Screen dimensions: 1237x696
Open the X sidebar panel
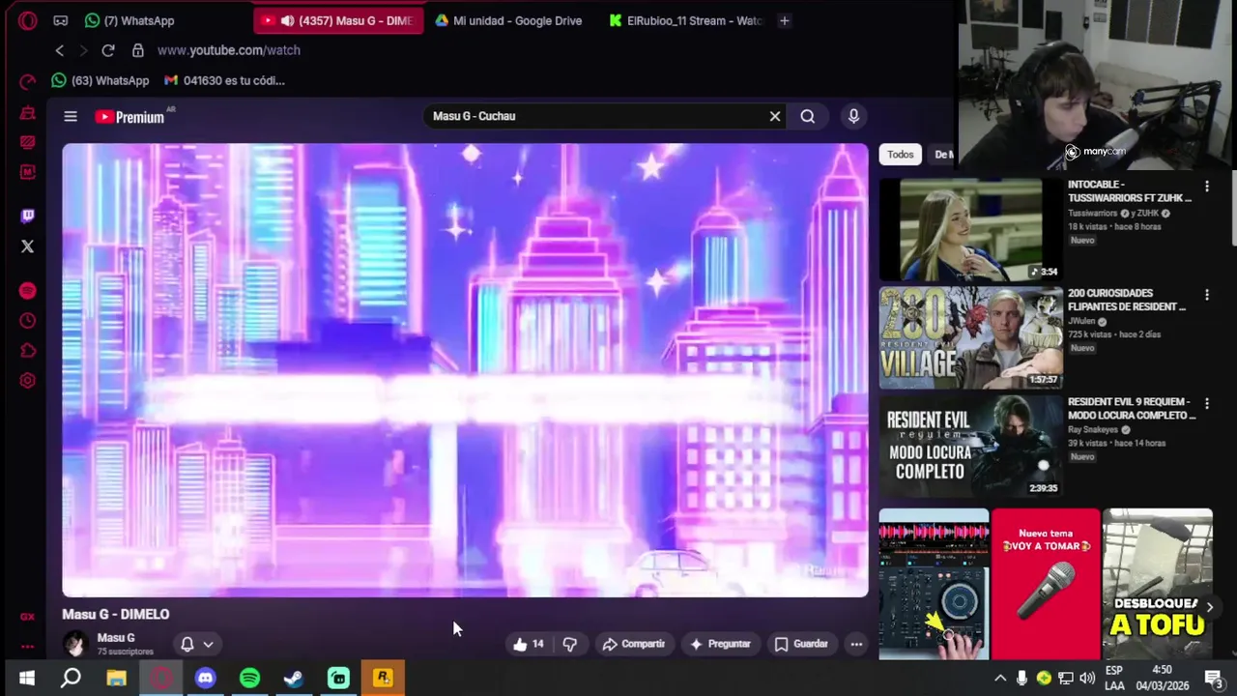point(27,246)
